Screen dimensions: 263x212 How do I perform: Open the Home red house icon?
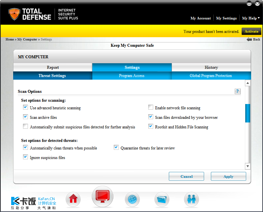(x=73, y=199)
